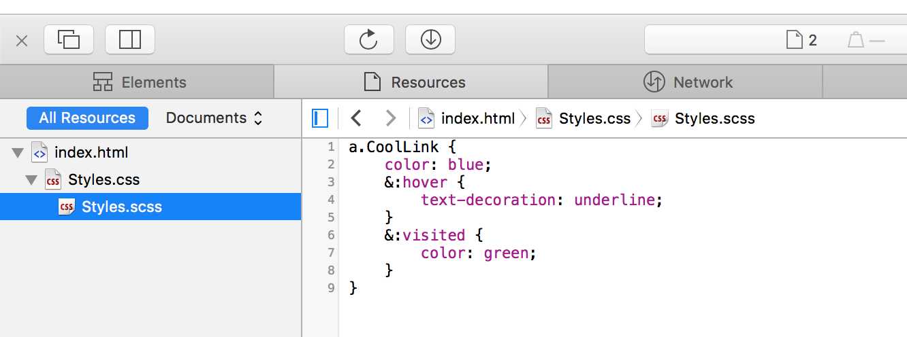Click line number 1 in the gutter
This screenshot has height=337, width=907.
coord(331,147)
